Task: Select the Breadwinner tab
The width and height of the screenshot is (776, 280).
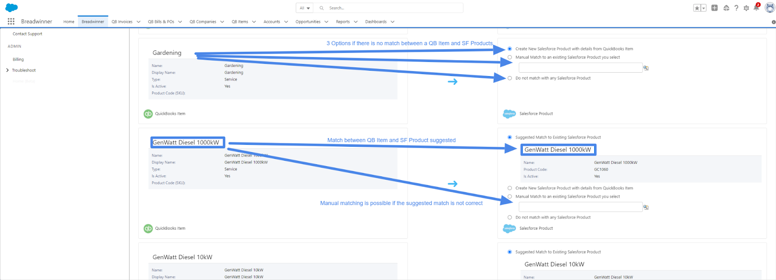Action: click(x=93, y=22)
